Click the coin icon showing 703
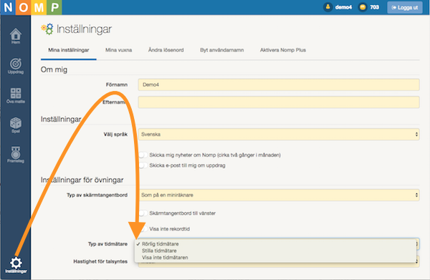 [x=363, y=7]
